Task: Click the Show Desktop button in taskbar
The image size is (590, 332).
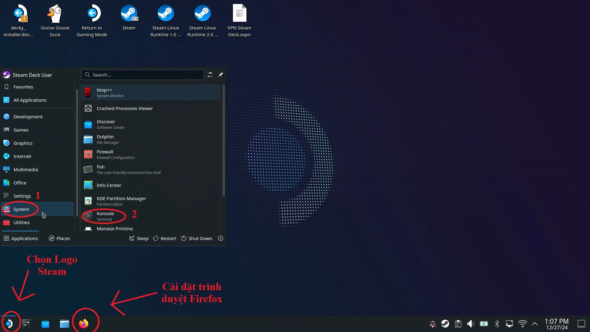Action: (581, 324)
